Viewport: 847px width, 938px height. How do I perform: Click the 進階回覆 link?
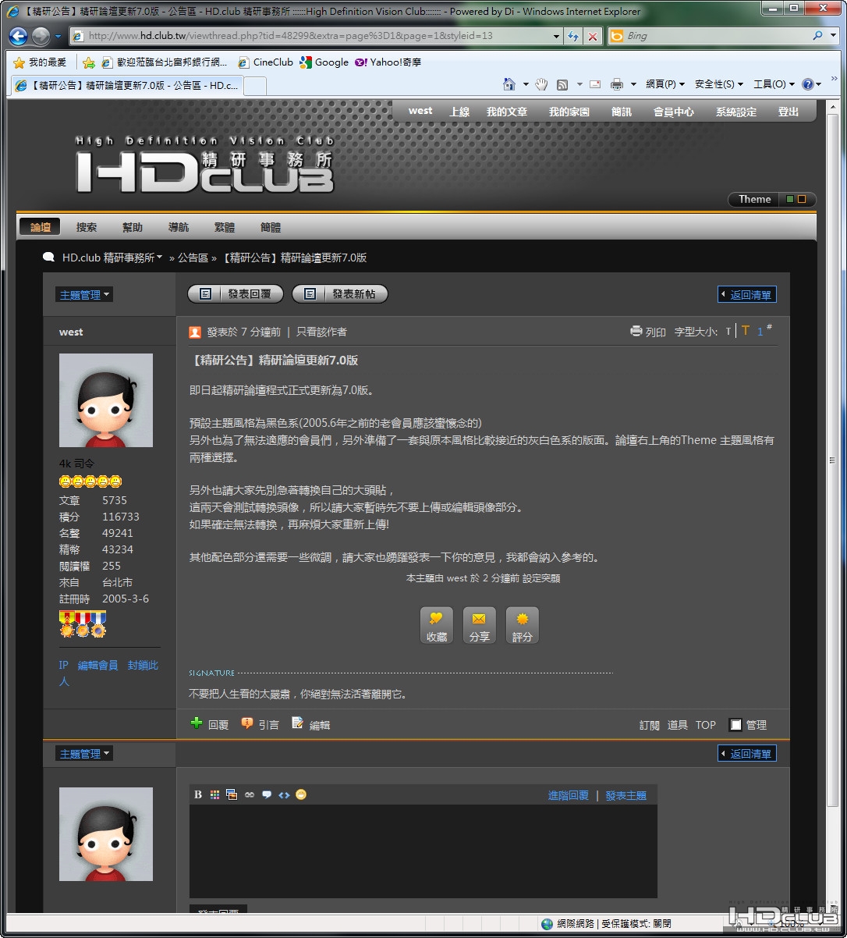[x=569, y=795]
